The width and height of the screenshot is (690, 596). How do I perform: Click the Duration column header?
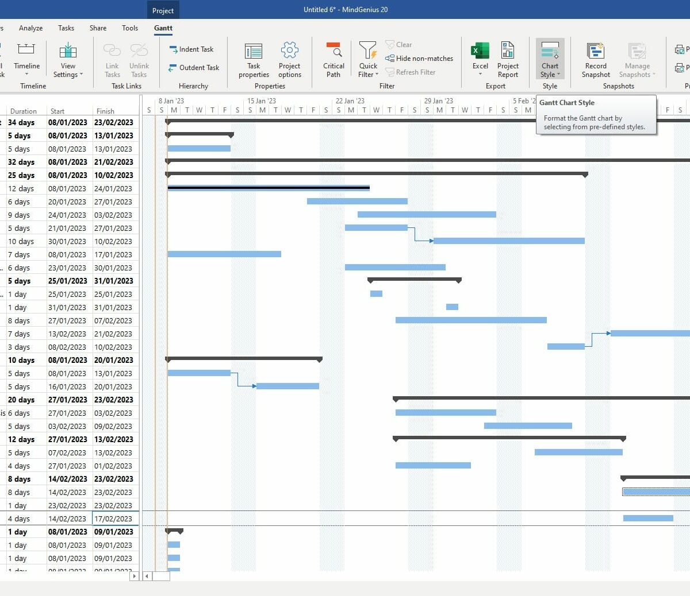tap(24, 111)
